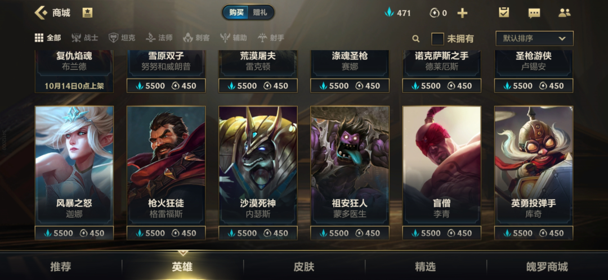Open the 推荐 tab
The width and height of the screenshot is (608, 280).
[x=61, y=267]
